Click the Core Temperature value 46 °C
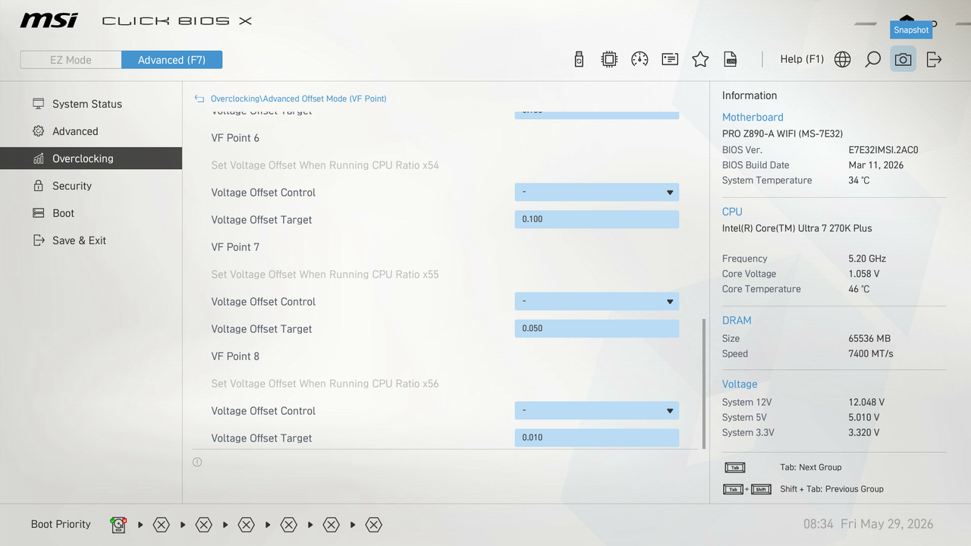971x546 pixels. point(859,289)
